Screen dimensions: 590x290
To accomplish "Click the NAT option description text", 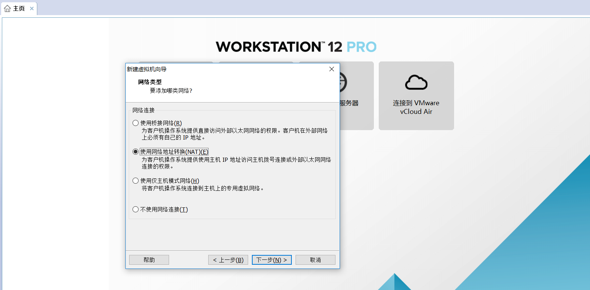I will tap(236, 163).
